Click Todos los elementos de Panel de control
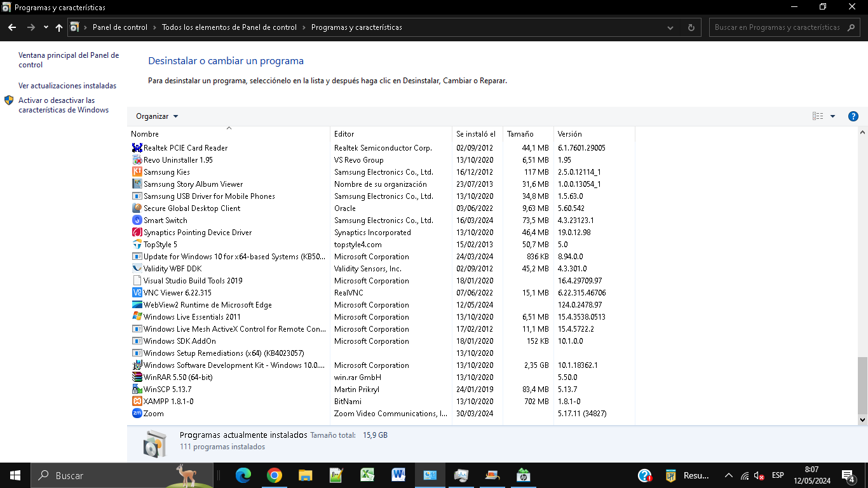 point(229,27)
